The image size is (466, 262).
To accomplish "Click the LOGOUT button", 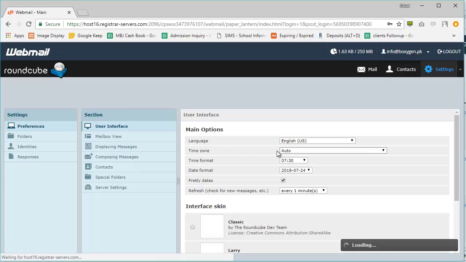I will (449, 51).
